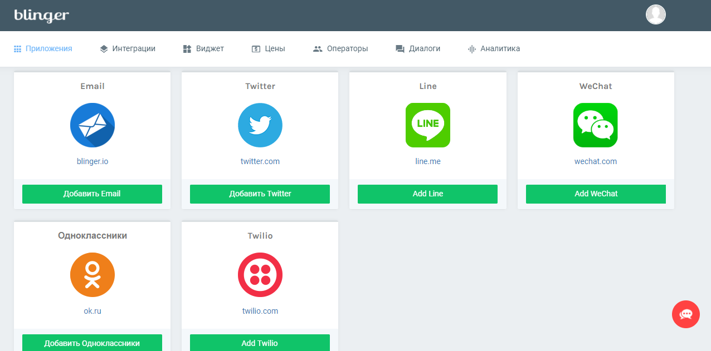Image resolution: width=711 pixels, height=351 pixels.
Task: Open the red chat support bubble
Action: tap(686, 314)
